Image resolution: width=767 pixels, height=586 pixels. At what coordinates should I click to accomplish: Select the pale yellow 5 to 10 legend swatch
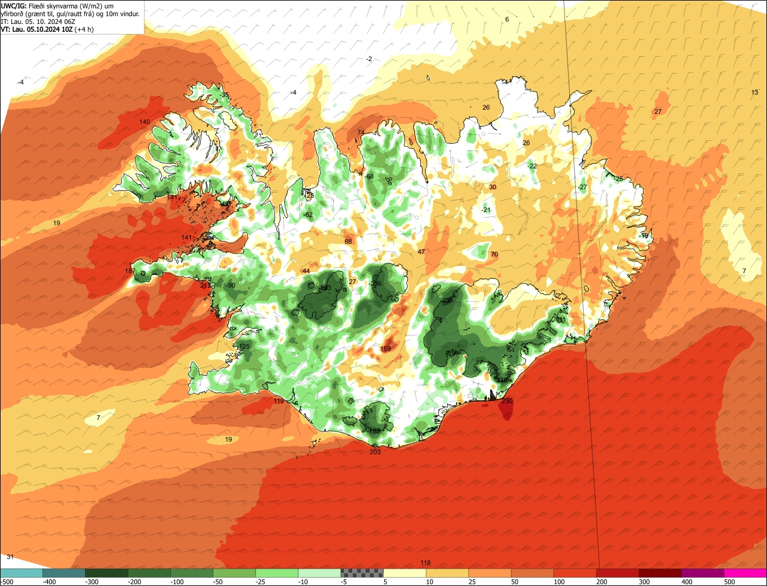(404, 573)
